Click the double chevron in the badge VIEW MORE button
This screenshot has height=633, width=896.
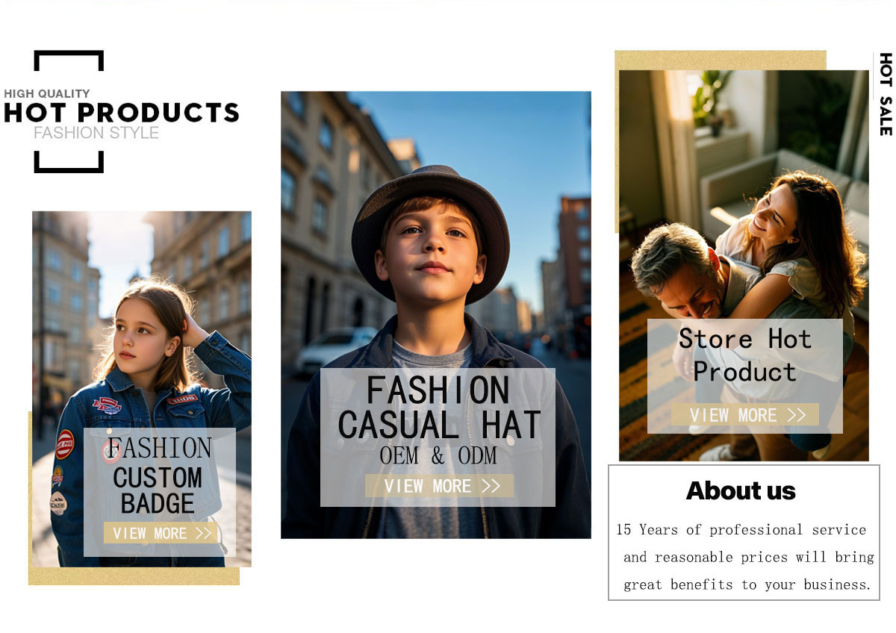204,533
